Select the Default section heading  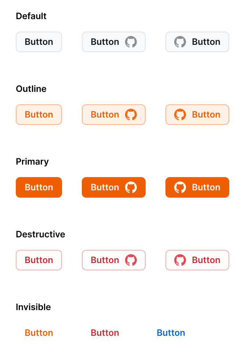coord(31,16)
